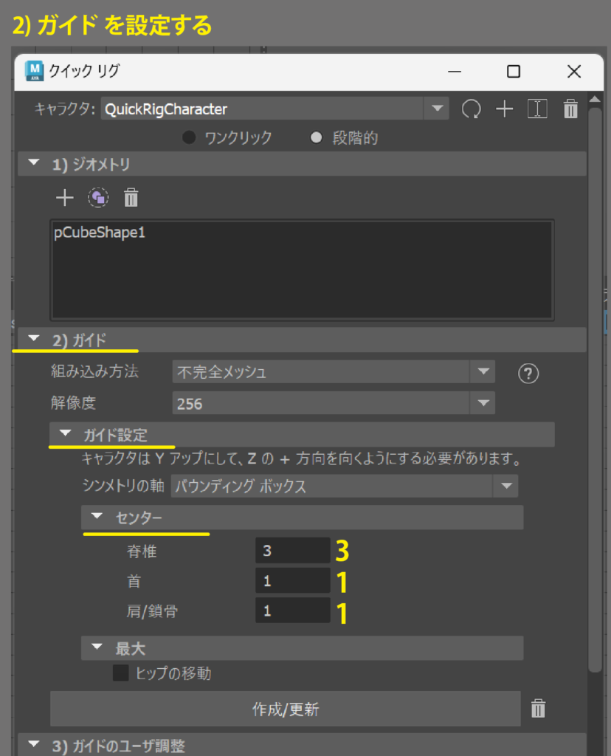Select the ワンクリック radio button
This screenshot has height=756, width=611.
pyautogui.click(x=190, y=137)
